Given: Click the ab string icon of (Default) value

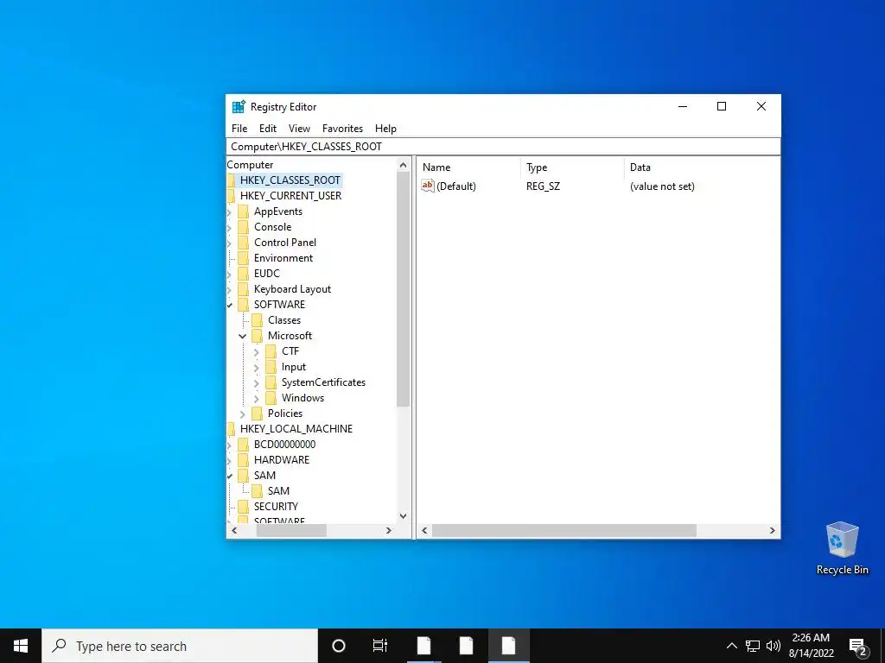Looking at the screenshot, I should click(x=428, y=186).
